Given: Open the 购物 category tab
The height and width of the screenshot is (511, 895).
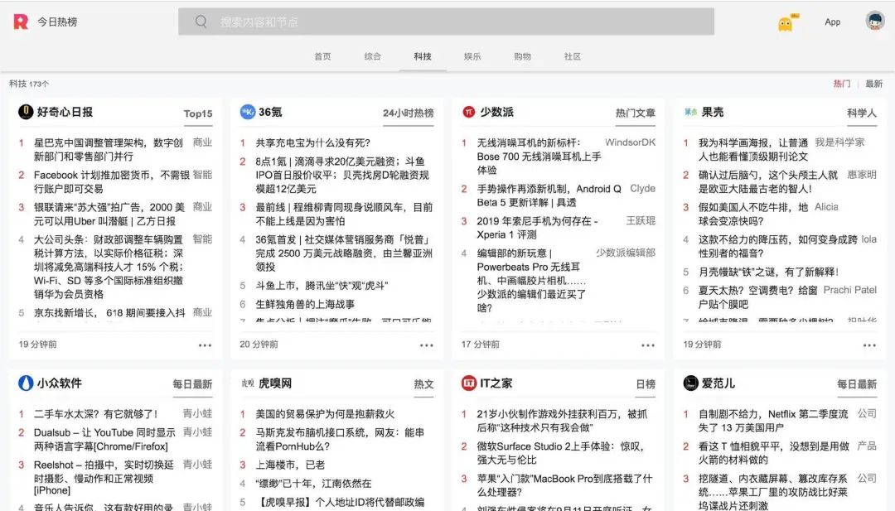Looking at the screenshot, I should pos(521,56).
